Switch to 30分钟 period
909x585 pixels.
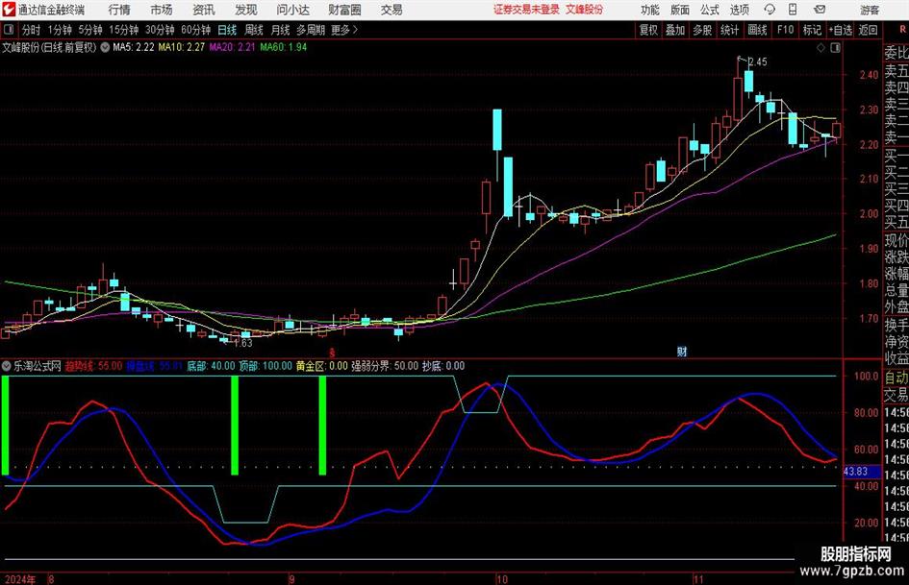point(160,30)
